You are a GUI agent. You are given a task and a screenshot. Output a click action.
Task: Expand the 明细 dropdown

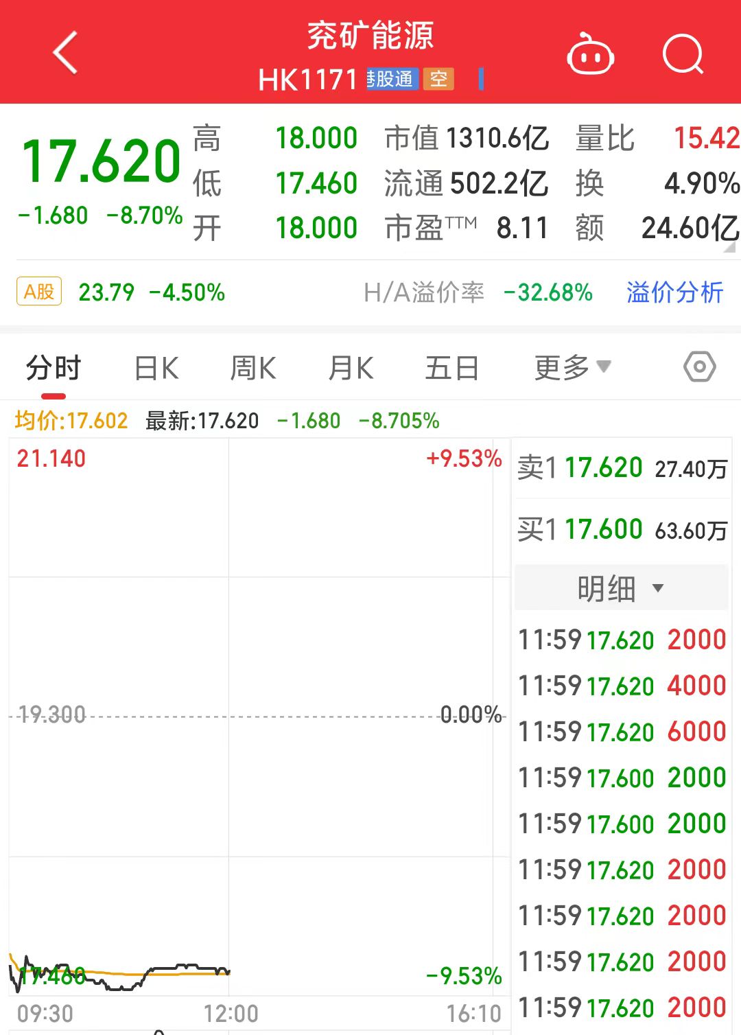pyautogui.click(x=620, y=588)
